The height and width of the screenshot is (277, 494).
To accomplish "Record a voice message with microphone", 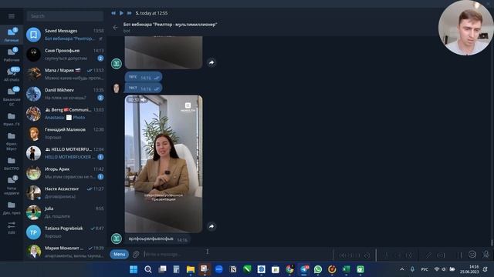I will 486,254.
